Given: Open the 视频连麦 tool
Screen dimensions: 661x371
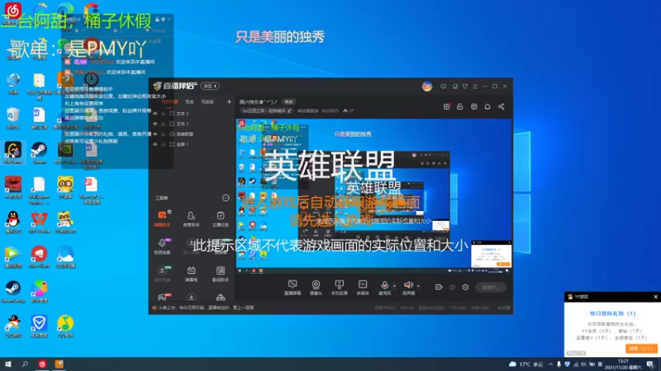Looking at the screenshot, I should point(162,246).
